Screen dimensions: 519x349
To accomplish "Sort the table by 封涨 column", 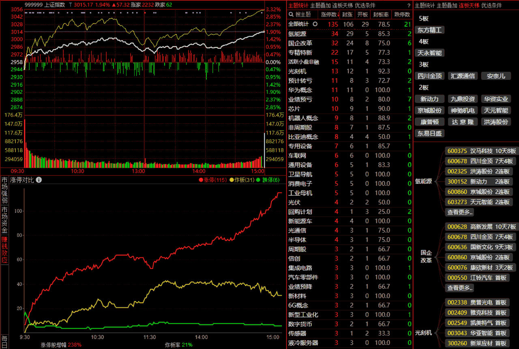I will [347, 15].
